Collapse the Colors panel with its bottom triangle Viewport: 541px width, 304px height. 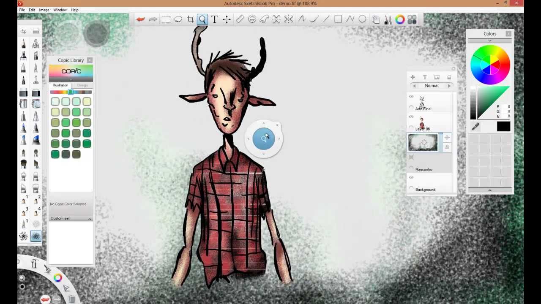click(490, 190)
